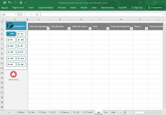This screenshot has width=166, height=115.
Task: Select the ABR month button
Action: coord(11,52)
